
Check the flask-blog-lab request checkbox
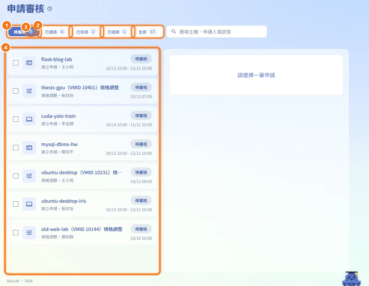(x=16, y=63)
